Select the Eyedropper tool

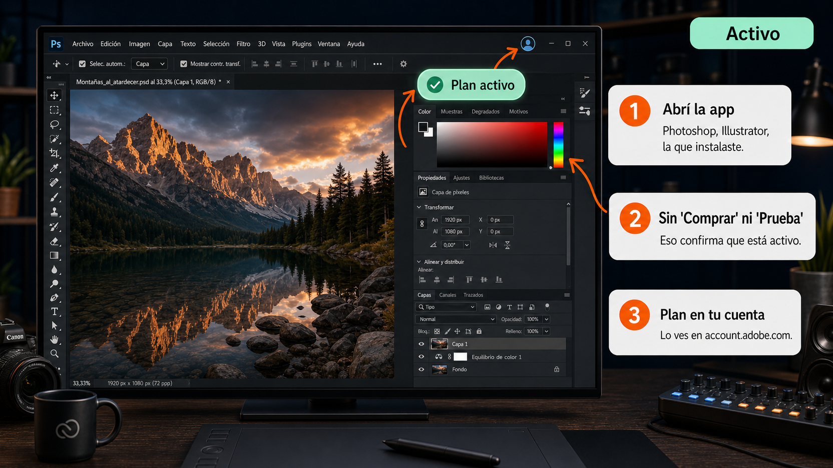pyautogui.click(x=55, y=168)
